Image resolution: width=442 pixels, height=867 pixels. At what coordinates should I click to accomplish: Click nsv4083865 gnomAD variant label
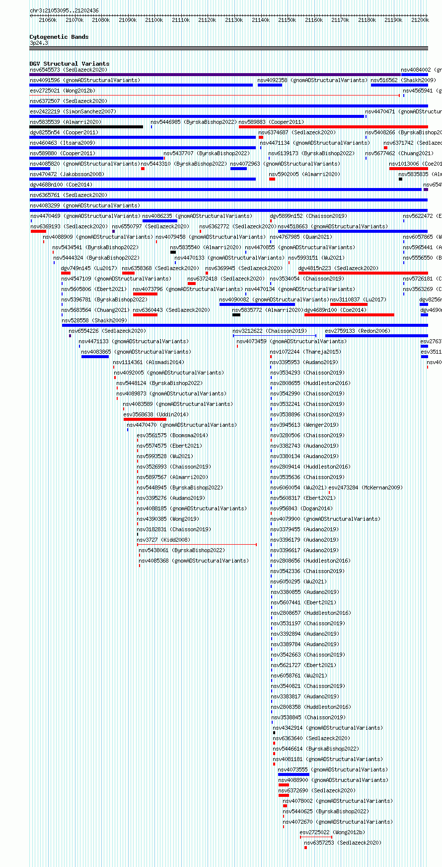click(136, 352)
